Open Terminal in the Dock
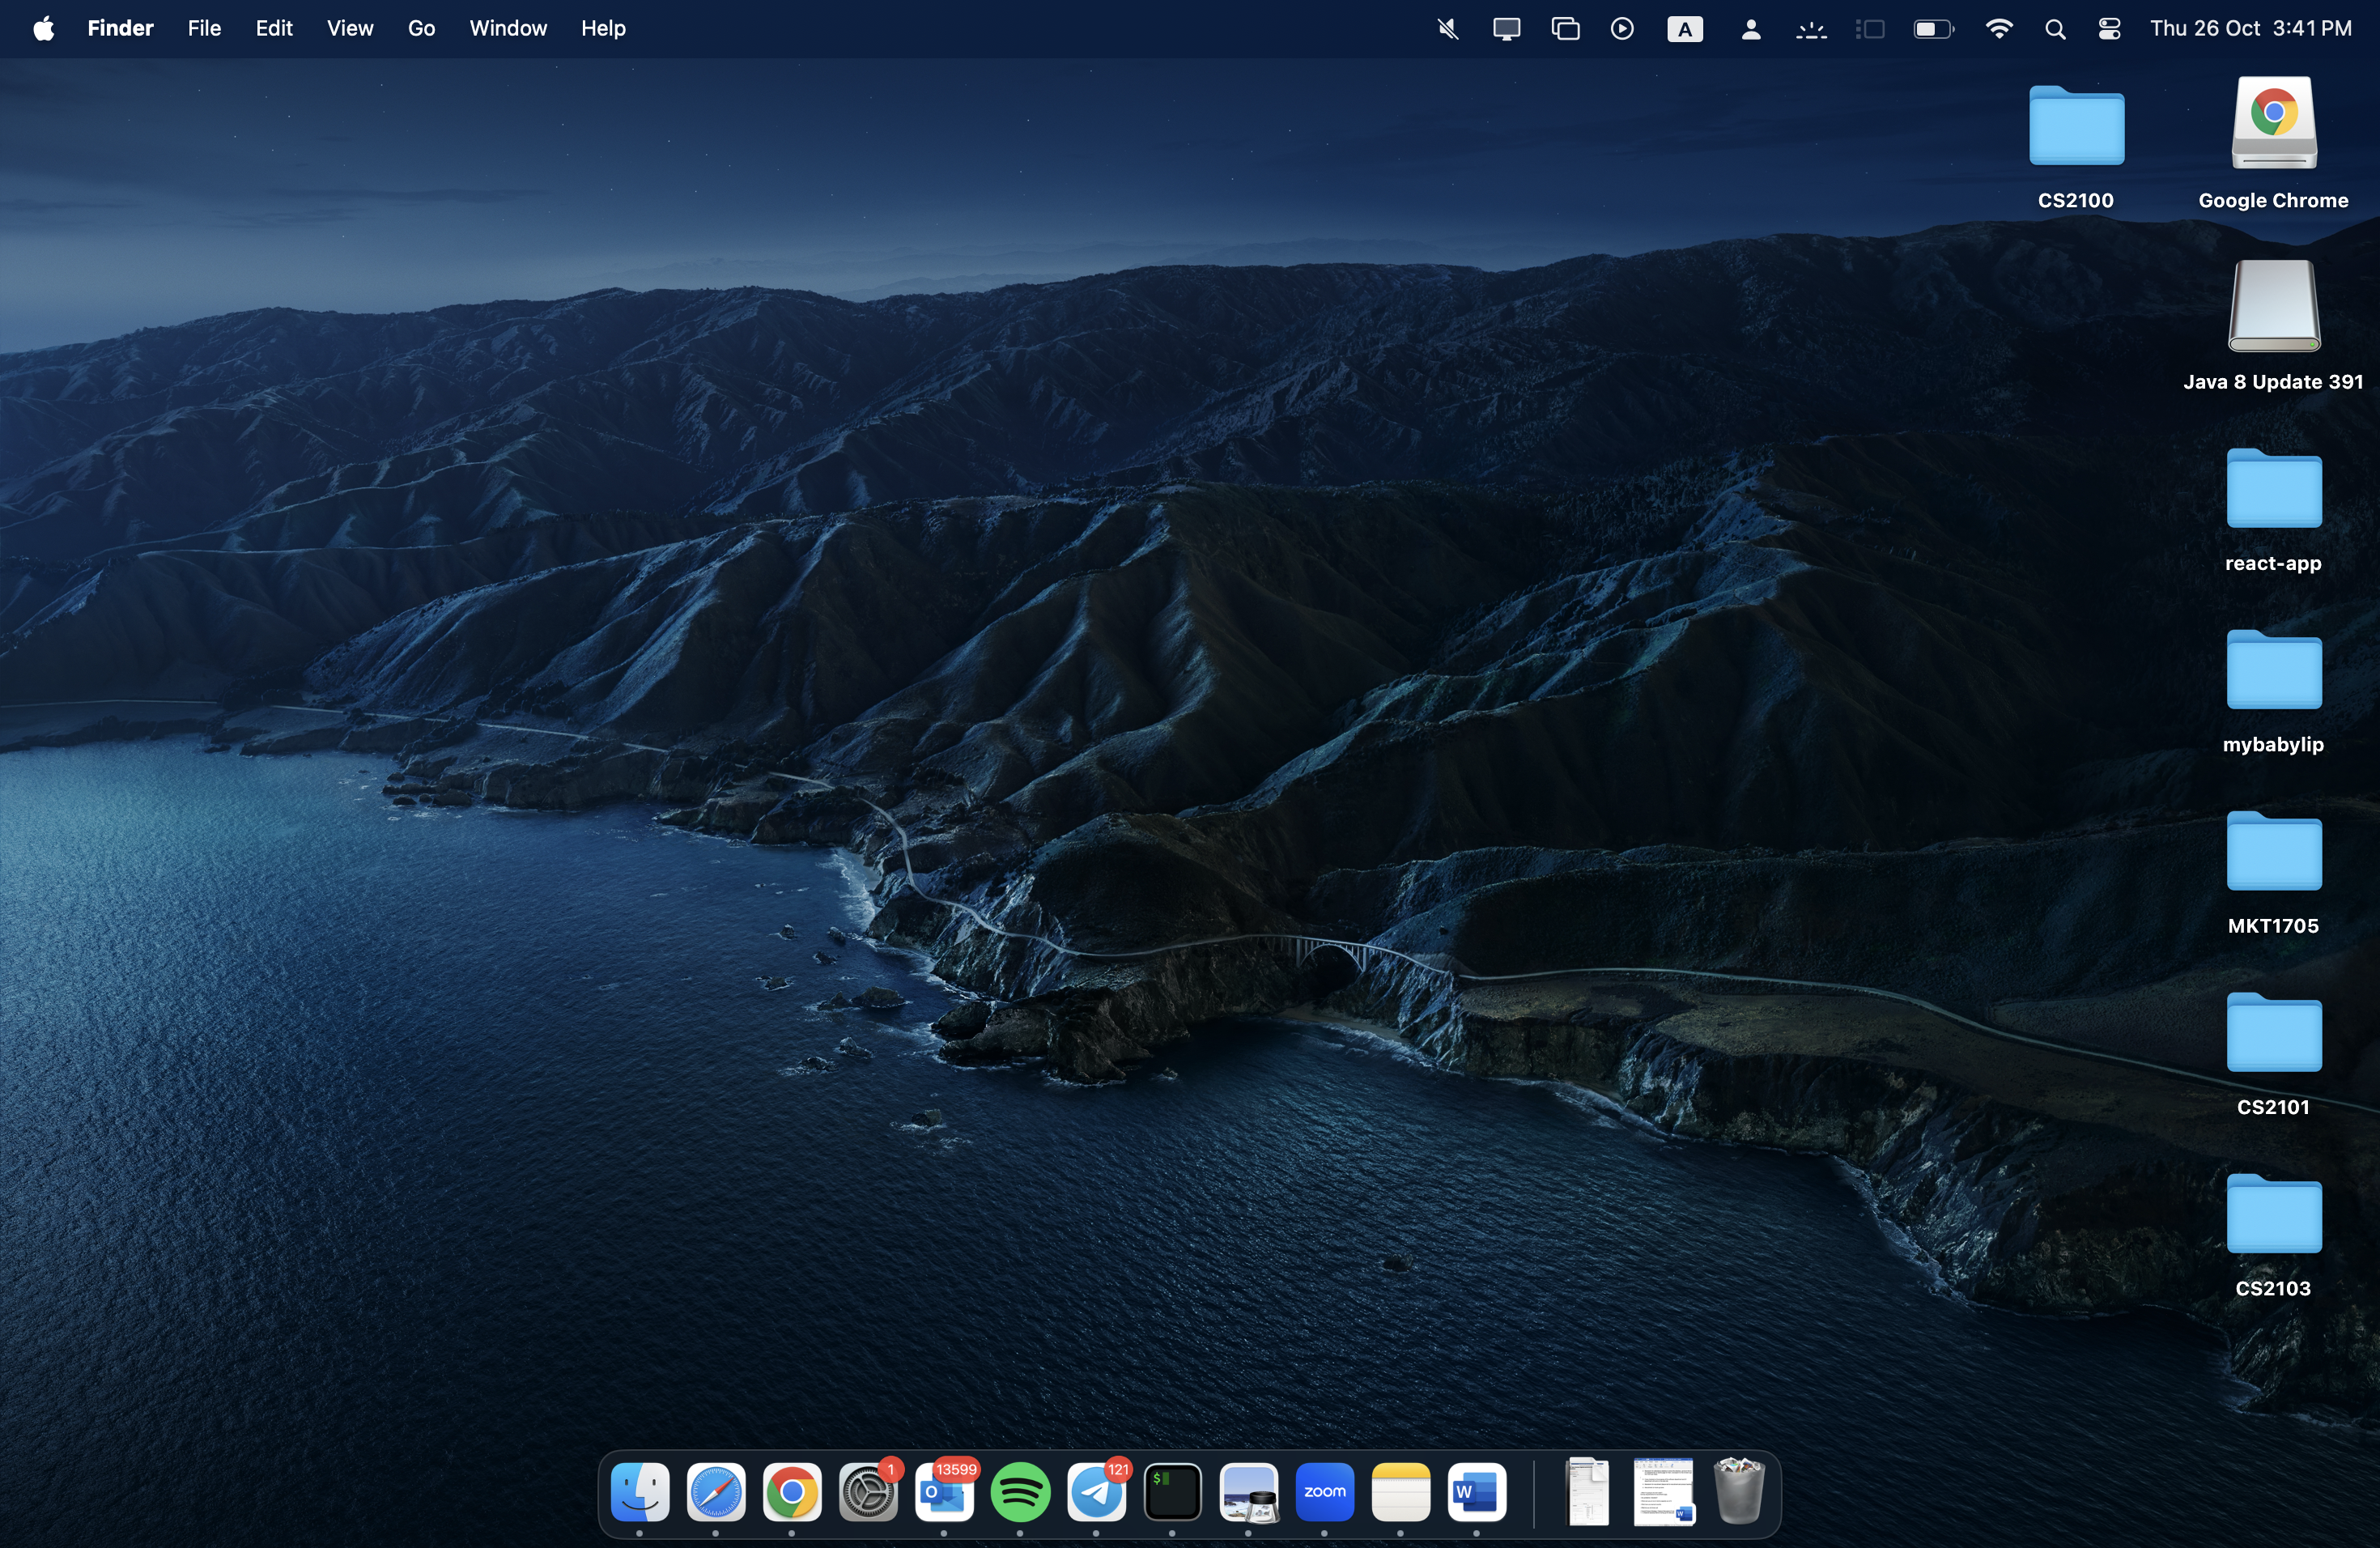2380x1548 pixels. coord(1172,1493)
